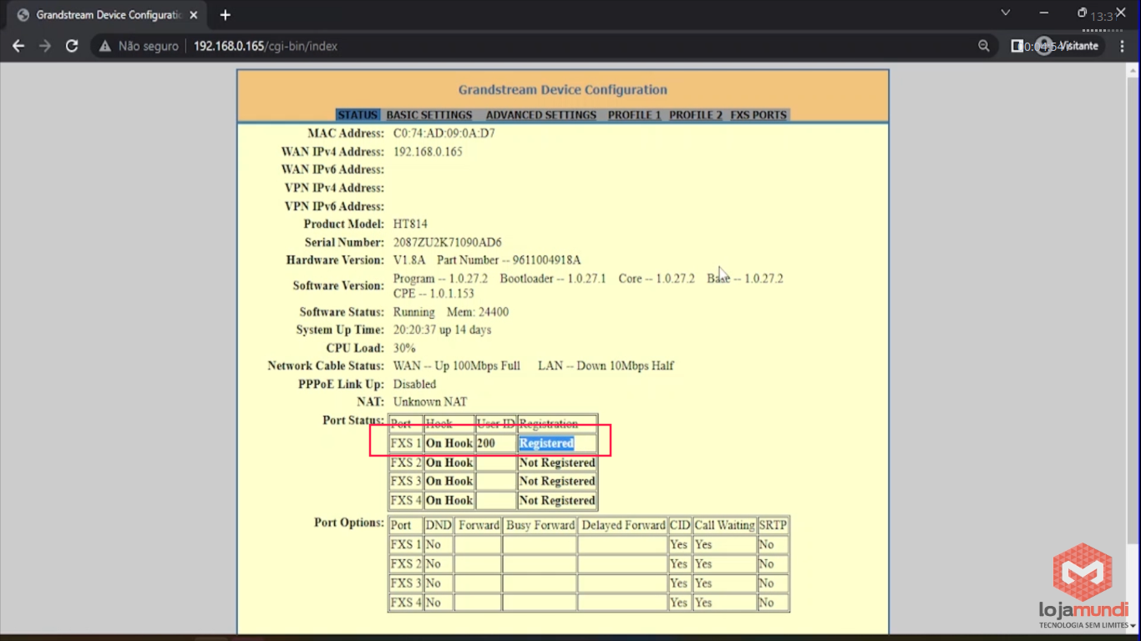This screenshot has width=1141, height=641.
Task: Open the ADVANCED SETTINGS page
Action: point(541,115)
